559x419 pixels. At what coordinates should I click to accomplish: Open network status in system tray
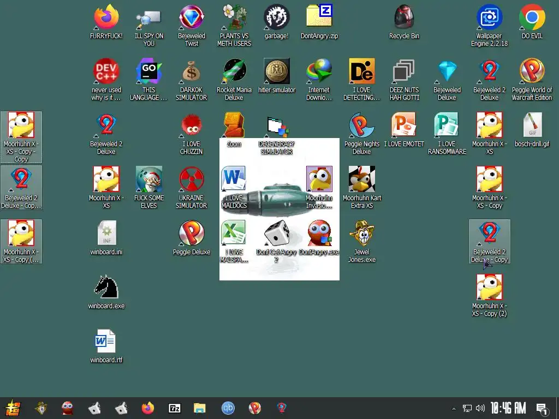tap(467, 408)
